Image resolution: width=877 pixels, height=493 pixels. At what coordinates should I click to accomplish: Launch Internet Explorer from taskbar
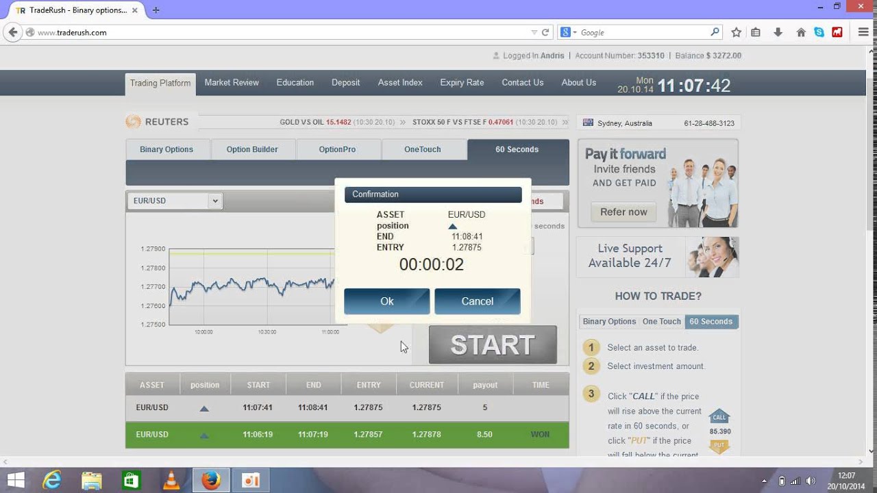pos(52,481)
